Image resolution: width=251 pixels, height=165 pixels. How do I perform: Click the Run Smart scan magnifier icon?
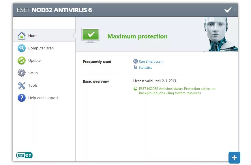[135, 61]
